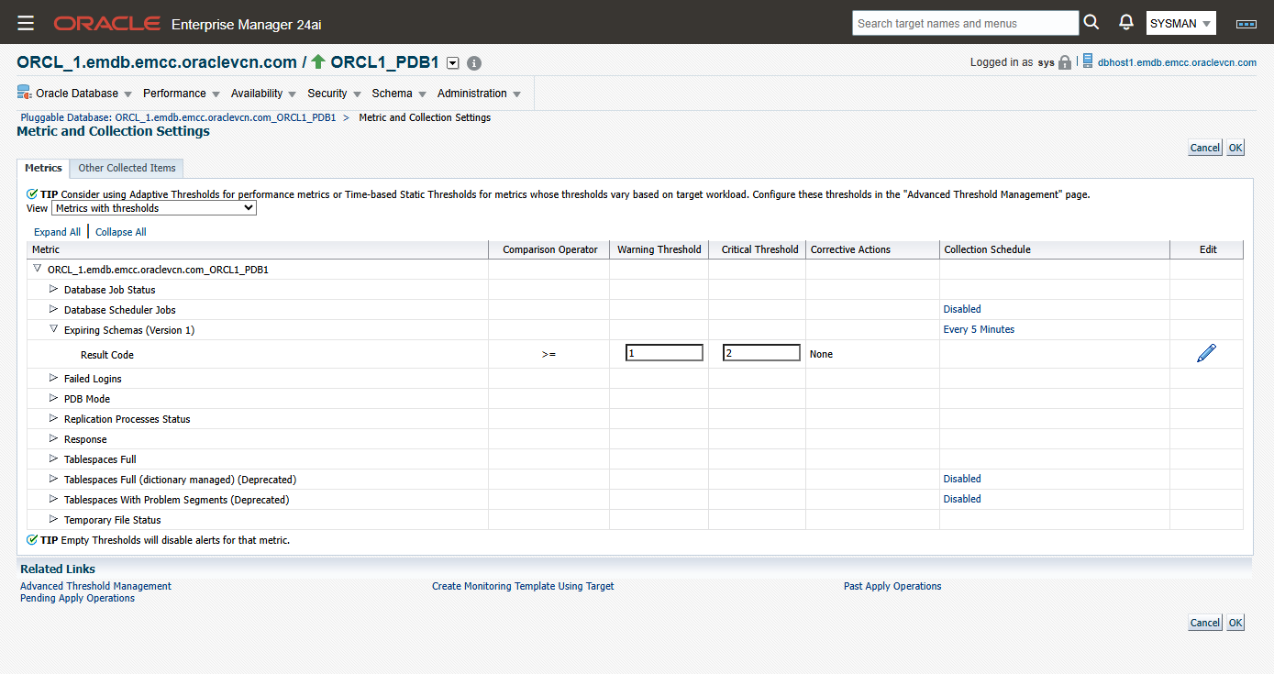Collapse the ORCL_1.emdb root tree node

pyautogui.click(x=38, y=269)
